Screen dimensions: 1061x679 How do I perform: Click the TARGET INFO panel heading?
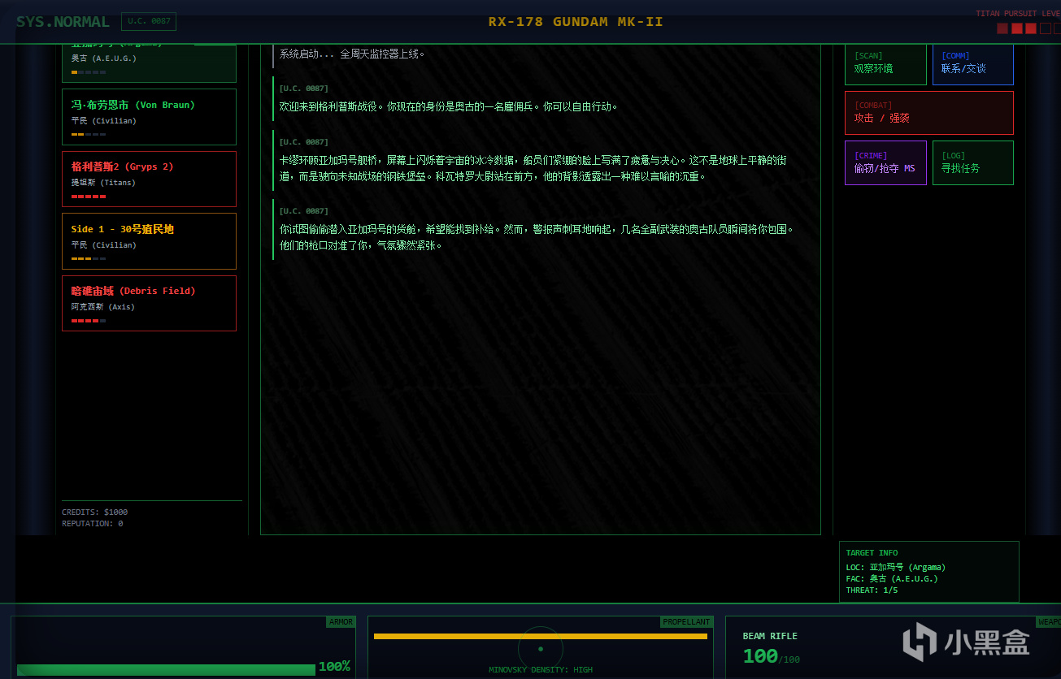pos(872,553)
